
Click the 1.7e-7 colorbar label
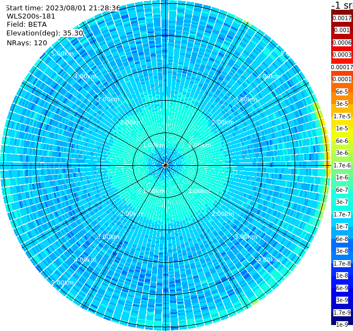coord(342,214)
